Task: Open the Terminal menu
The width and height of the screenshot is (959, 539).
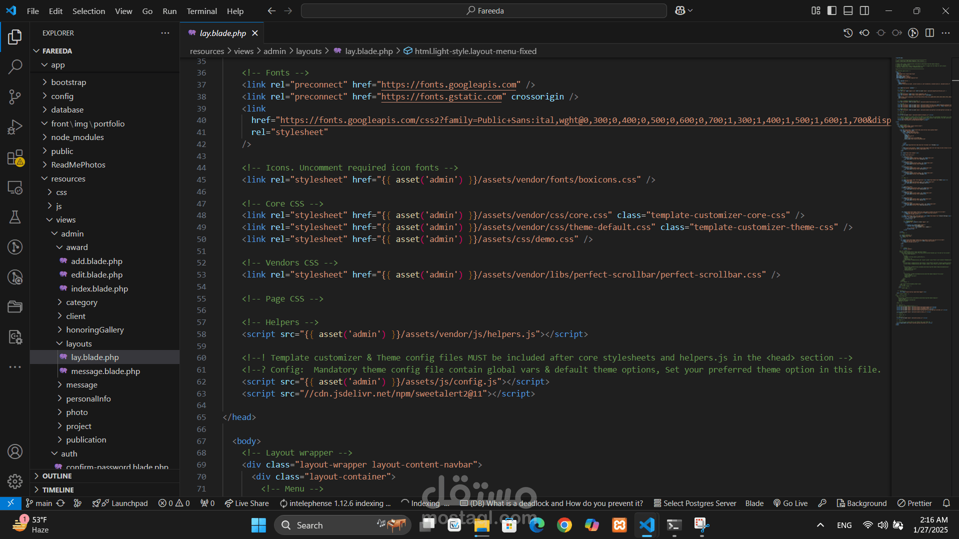Action: click(201, 11)
